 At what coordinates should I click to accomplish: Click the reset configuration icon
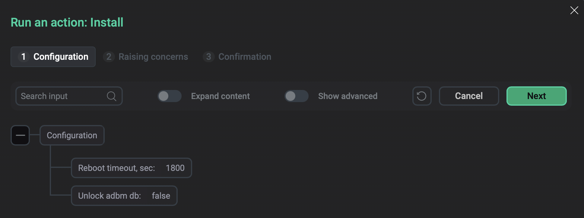click(x=422, y=96)
